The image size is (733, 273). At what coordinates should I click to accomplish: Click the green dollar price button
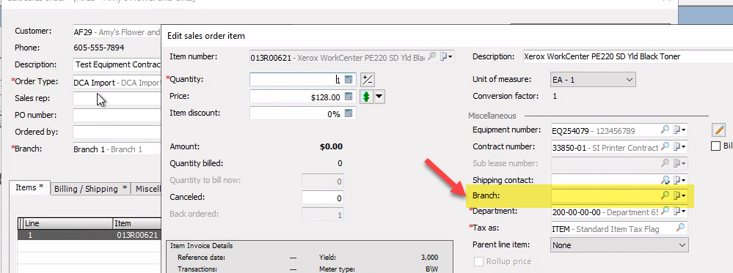[x=367, y=97]
